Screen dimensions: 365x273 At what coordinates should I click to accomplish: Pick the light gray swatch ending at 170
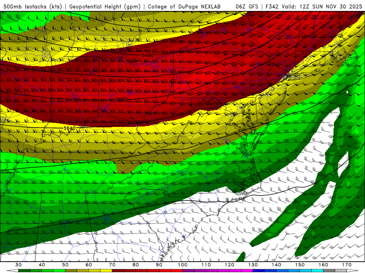point(340,271)
